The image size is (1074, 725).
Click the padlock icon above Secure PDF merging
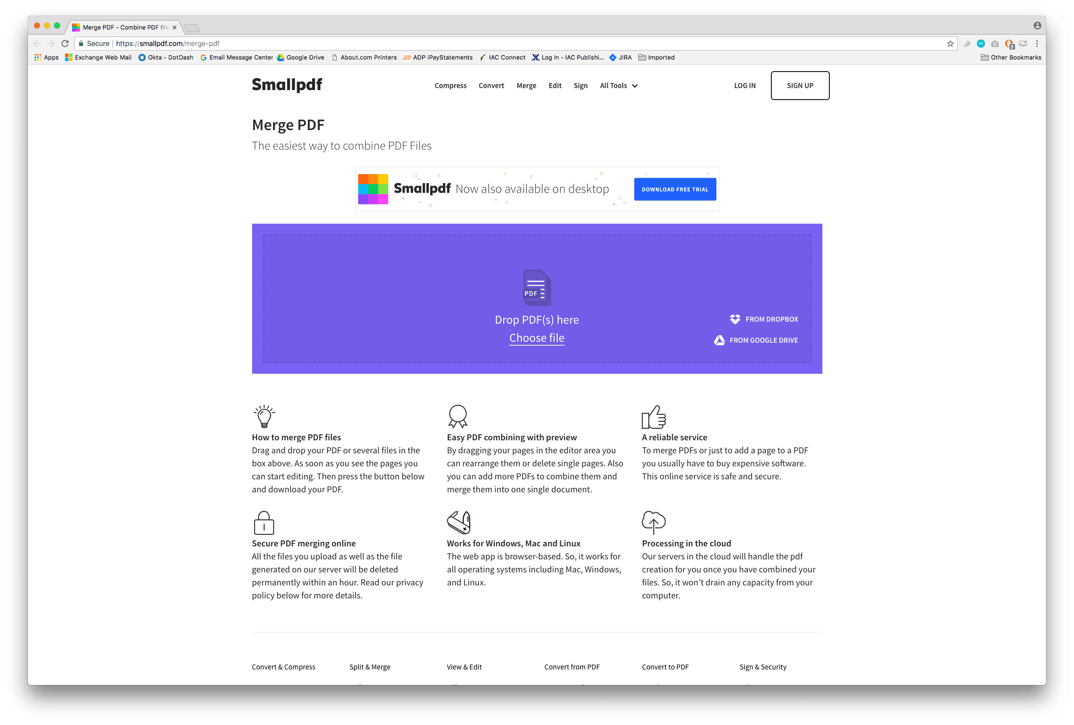[264, 523]
